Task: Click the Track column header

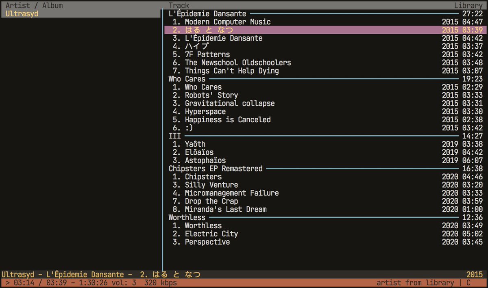Action: click(x=179, y=5)
